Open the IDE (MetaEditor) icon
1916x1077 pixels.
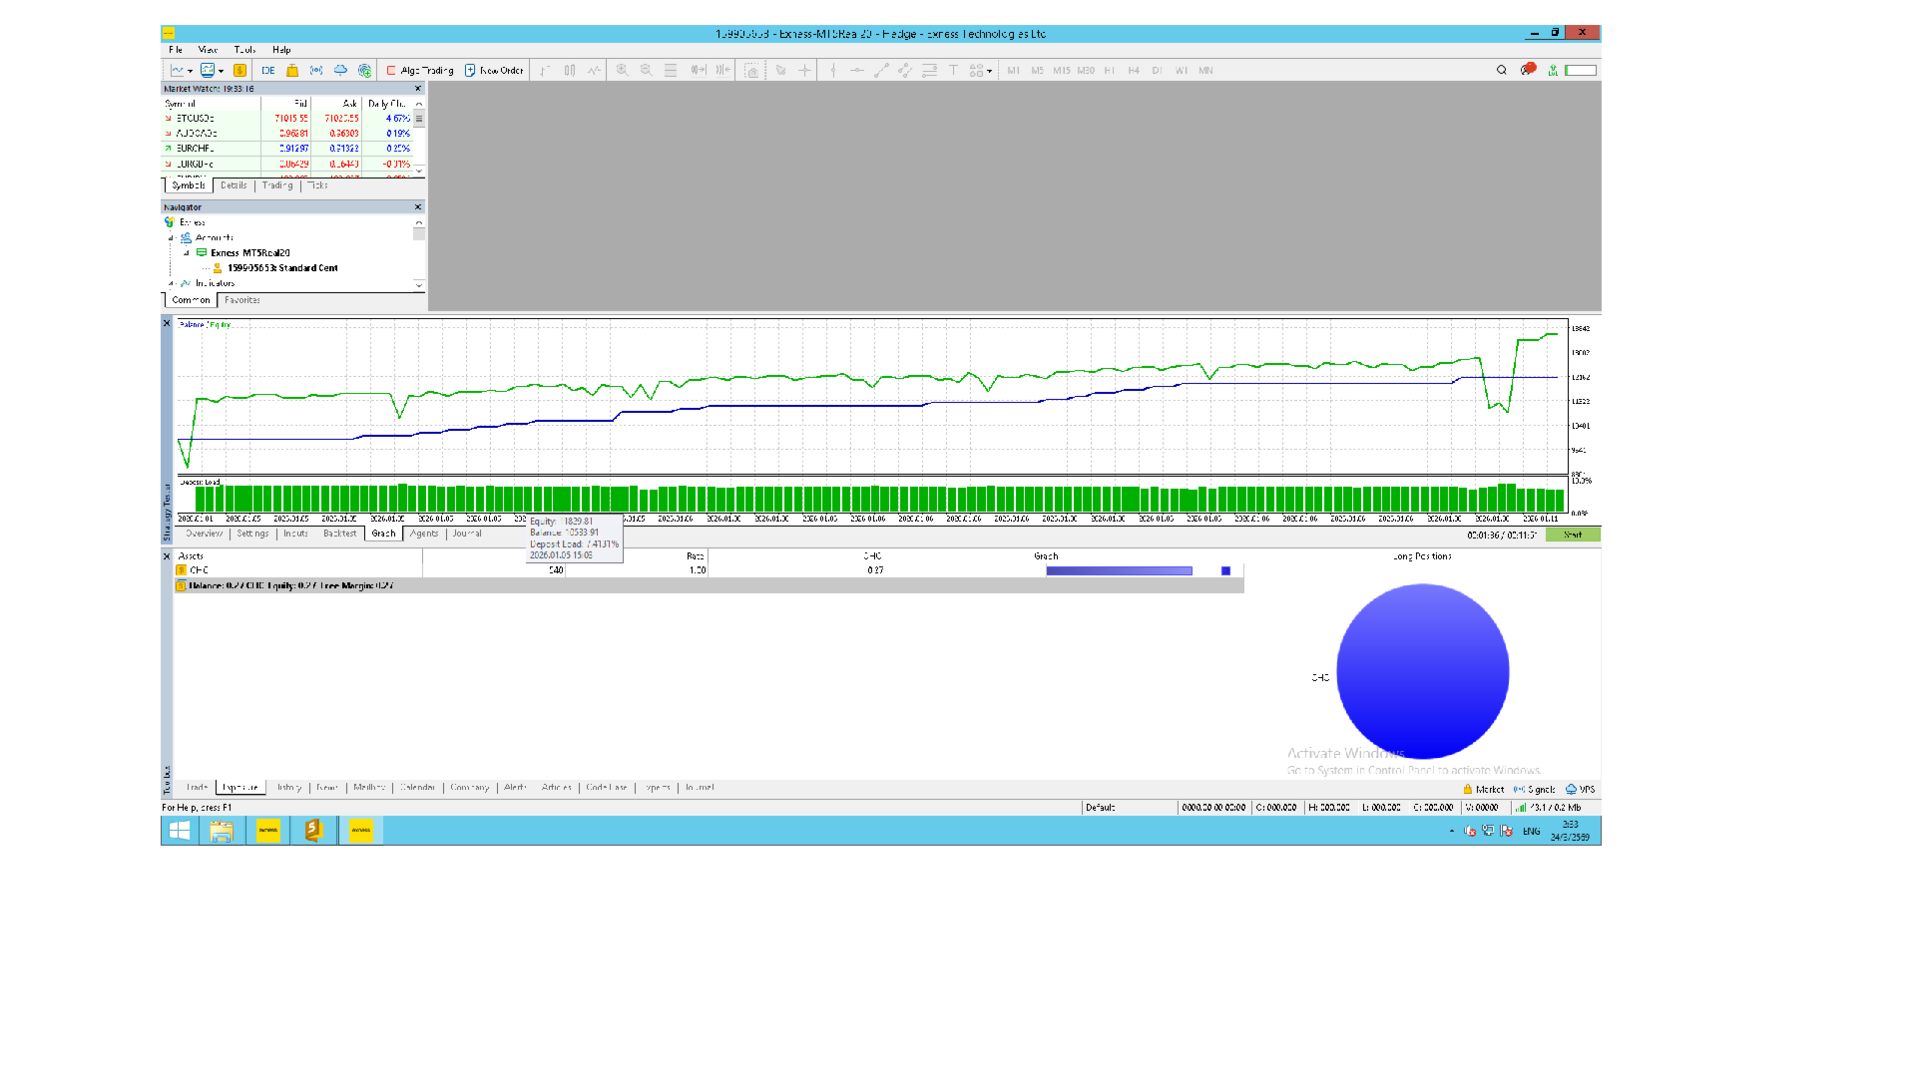(268, 71)
